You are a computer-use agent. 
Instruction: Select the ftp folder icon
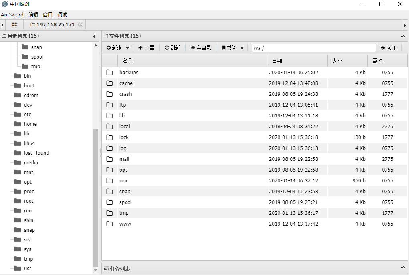coord(109,105)
